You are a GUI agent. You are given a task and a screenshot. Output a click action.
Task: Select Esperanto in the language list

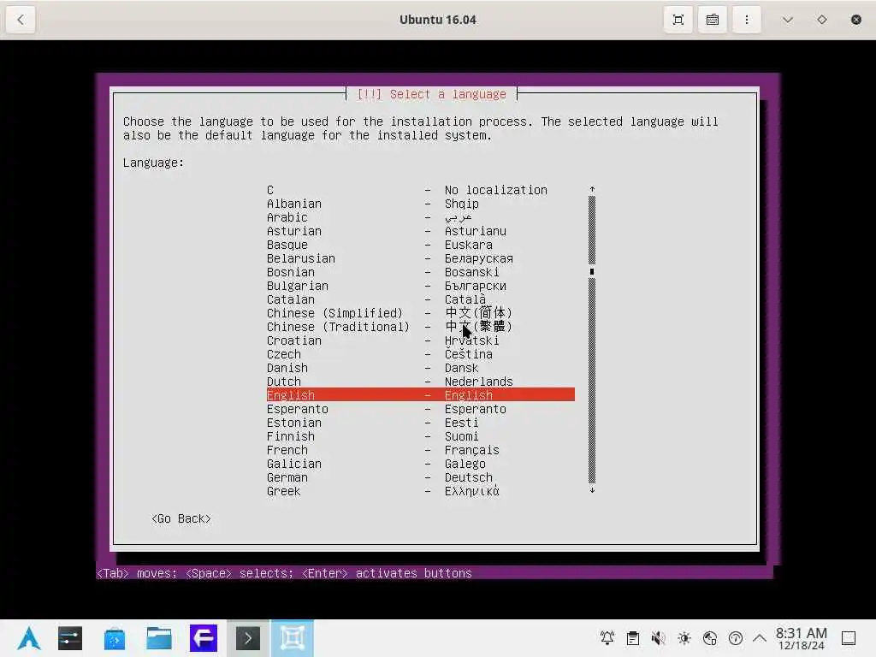[420, 409]
